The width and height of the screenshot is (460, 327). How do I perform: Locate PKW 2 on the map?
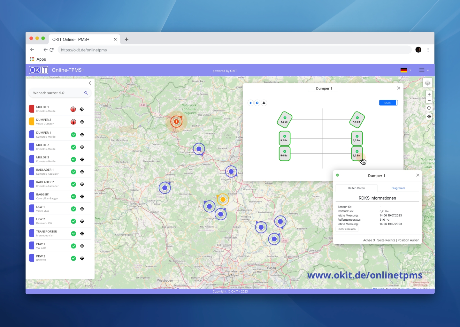click(x=82, y=258)
